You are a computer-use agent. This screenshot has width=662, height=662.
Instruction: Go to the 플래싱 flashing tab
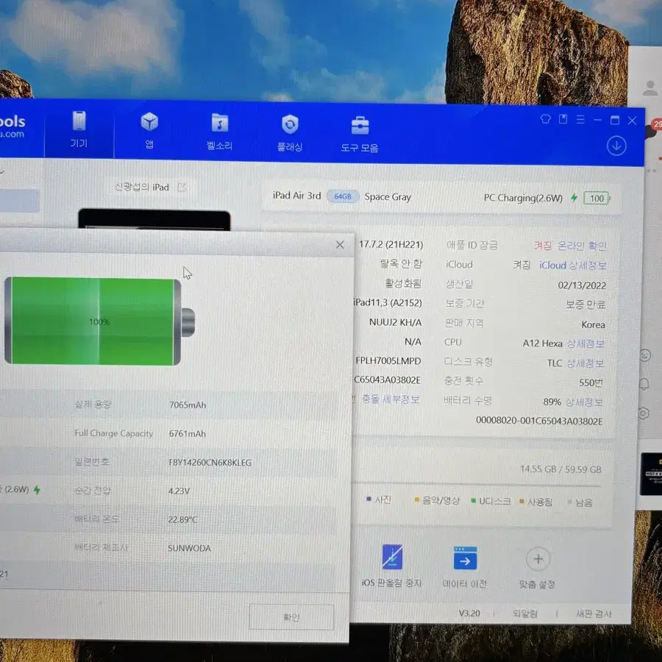pos(290,133)
